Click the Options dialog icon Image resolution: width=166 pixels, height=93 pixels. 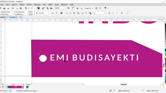click(100, 8)
